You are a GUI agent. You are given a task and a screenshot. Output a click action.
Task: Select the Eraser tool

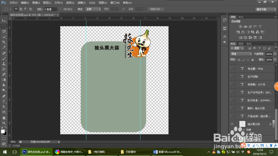click(4, 74)
